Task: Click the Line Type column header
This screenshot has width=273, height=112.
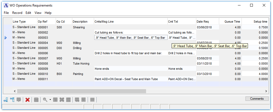Action: [19, 22]
